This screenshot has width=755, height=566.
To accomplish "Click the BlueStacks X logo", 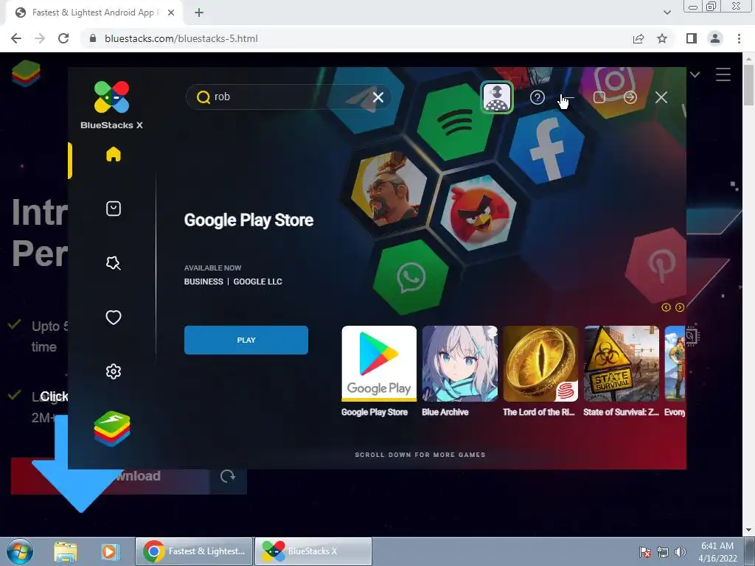I will point(112,105).
